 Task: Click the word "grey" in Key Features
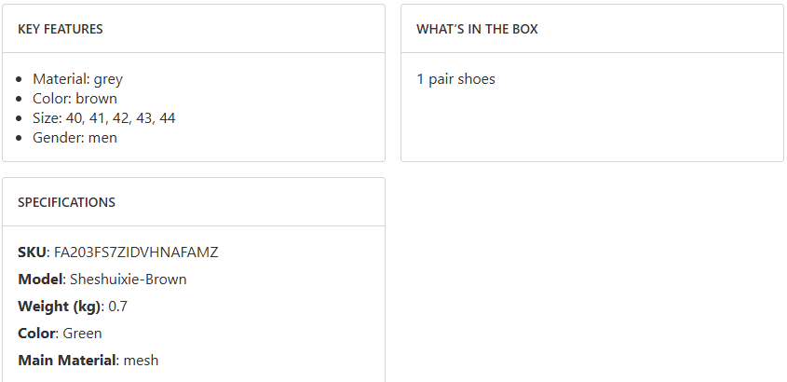[108, 79]
